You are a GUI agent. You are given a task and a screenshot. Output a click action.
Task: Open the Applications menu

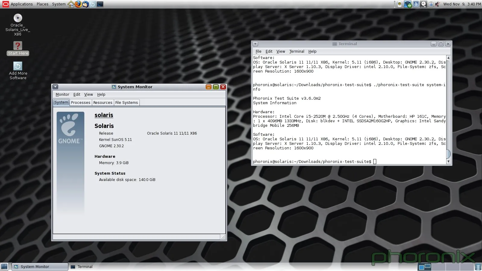(22, 4)
